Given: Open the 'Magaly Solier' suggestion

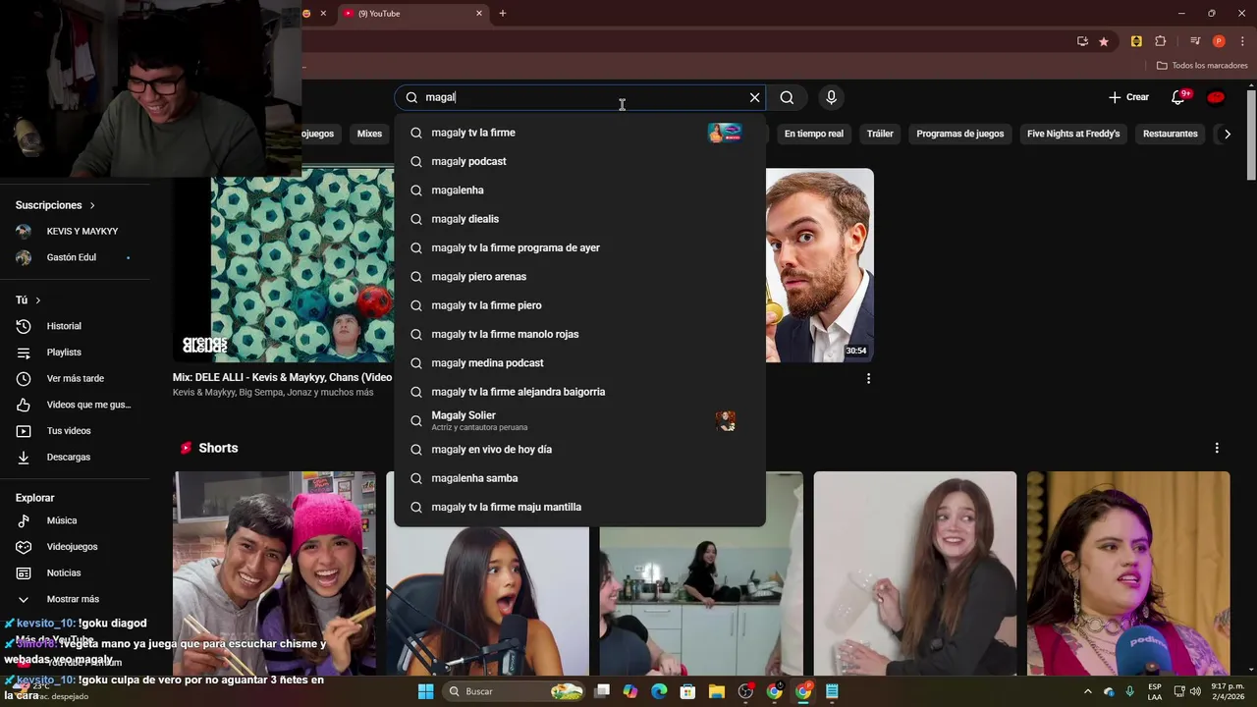Looking at the screenshot, I should [579, 420].
